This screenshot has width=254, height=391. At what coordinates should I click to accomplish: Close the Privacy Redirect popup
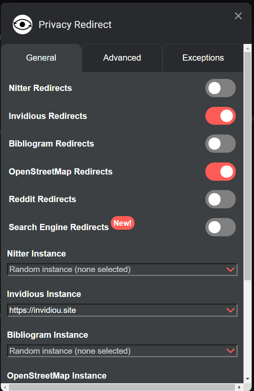[x=238, y=16]
